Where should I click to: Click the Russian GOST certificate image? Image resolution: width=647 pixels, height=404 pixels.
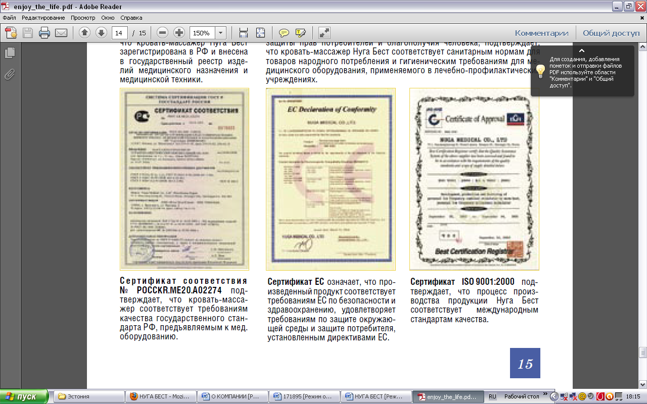pyautogui.click(x=184, y=179)
